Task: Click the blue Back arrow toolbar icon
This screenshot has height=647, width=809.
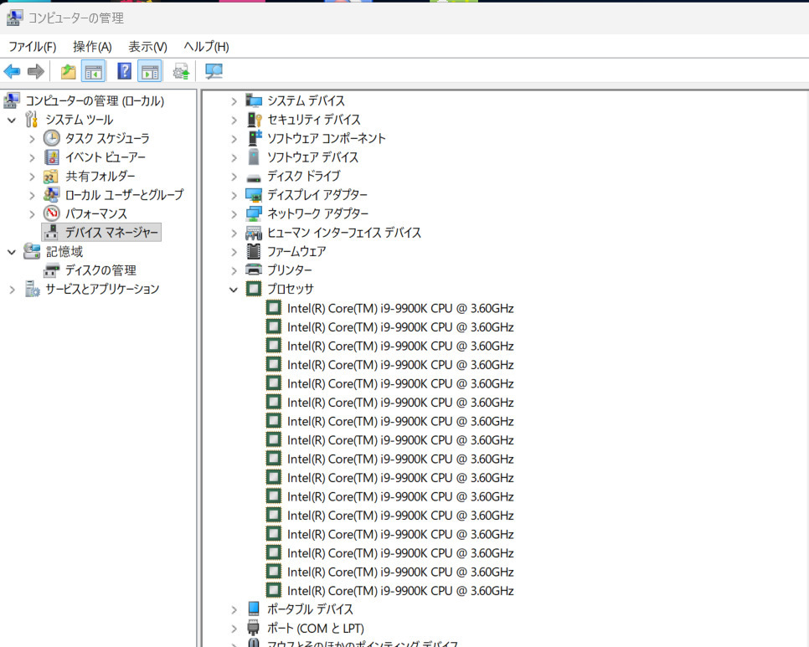Action: click(x=13, y=72)
